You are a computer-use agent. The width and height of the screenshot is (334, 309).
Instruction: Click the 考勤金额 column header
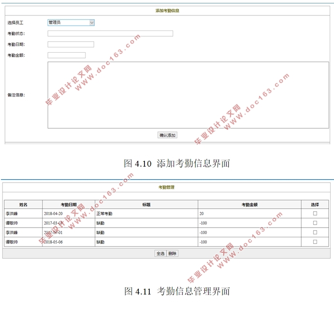249,204
